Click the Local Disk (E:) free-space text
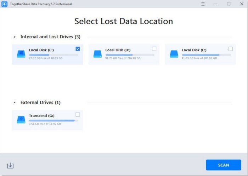The height and width of the screenshot is (176, 248). 199,58
